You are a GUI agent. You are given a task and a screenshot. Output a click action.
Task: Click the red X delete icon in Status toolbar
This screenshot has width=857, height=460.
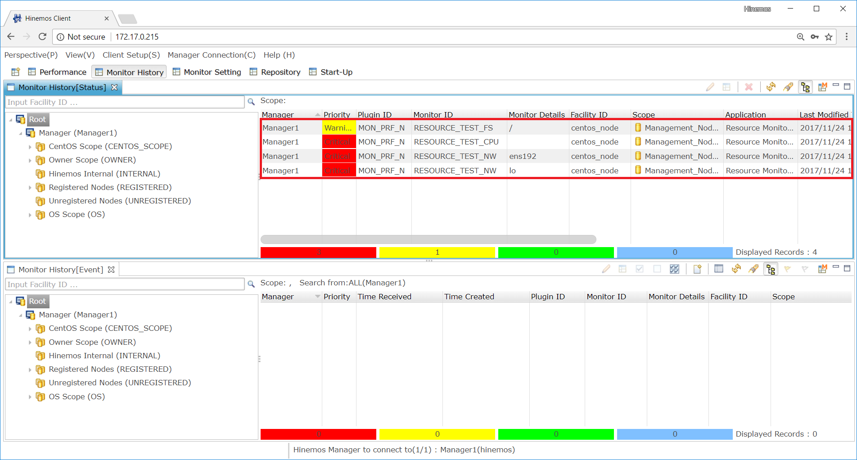tap(749, 87)
